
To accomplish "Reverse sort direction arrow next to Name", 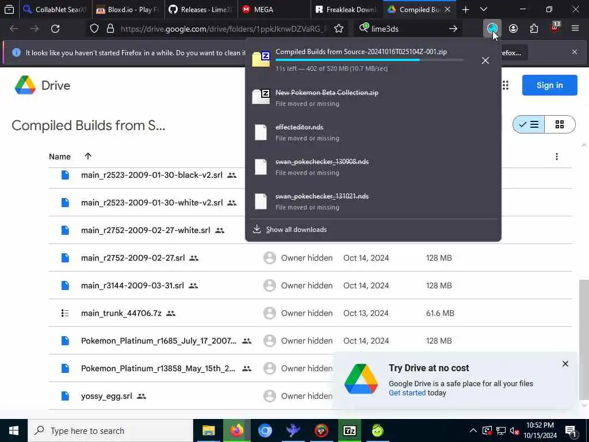I will [x=88, y=156].
